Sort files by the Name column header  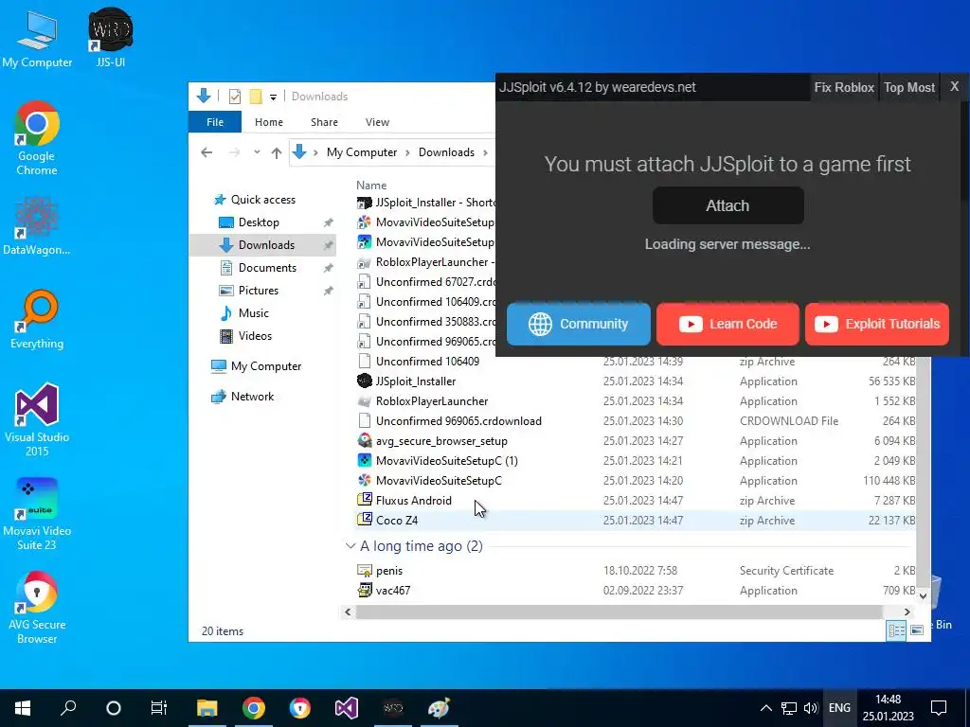pos(371,185)
